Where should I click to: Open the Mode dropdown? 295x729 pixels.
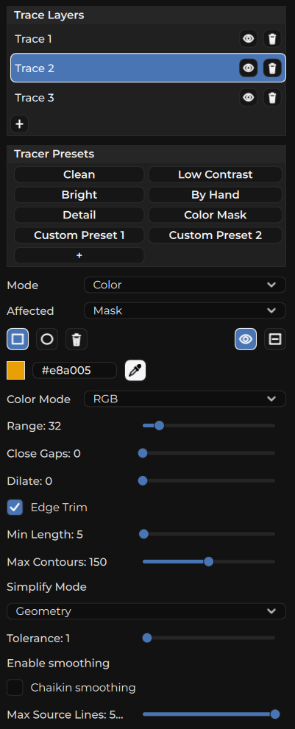tap(185, 285)
